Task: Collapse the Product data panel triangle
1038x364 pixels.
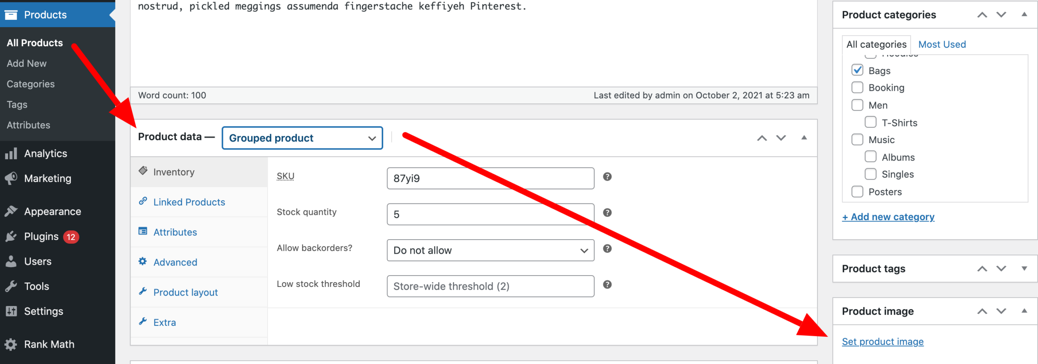Action: 804,138
